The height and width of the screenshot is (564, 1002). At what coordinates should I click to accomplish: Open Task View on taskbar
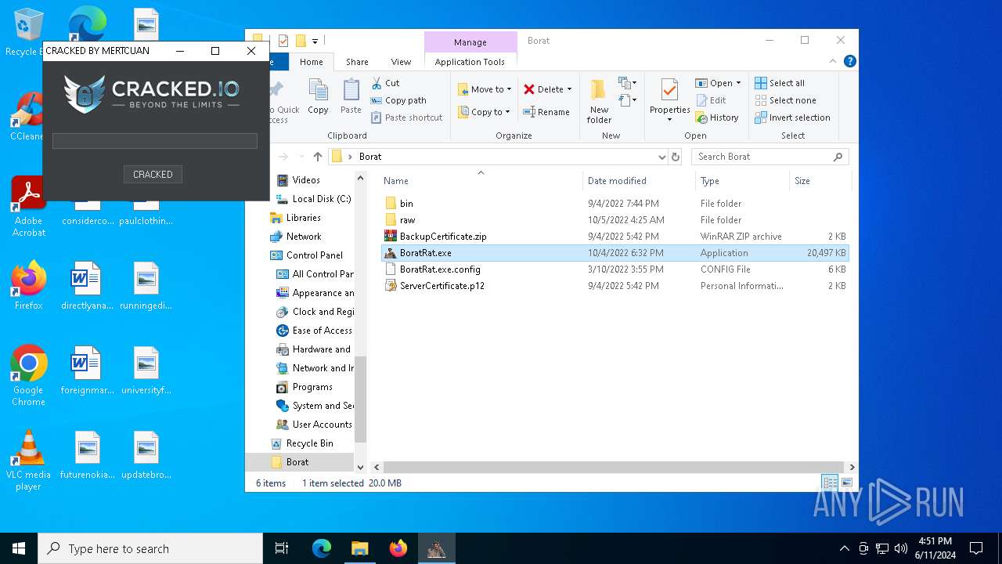[282, 548]
